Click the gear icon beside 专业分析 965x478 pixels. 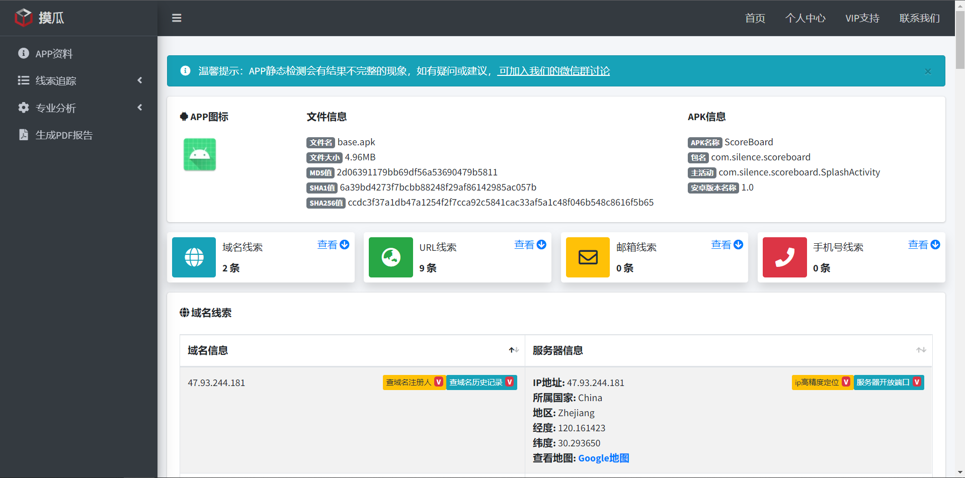(x=24, y=108)
